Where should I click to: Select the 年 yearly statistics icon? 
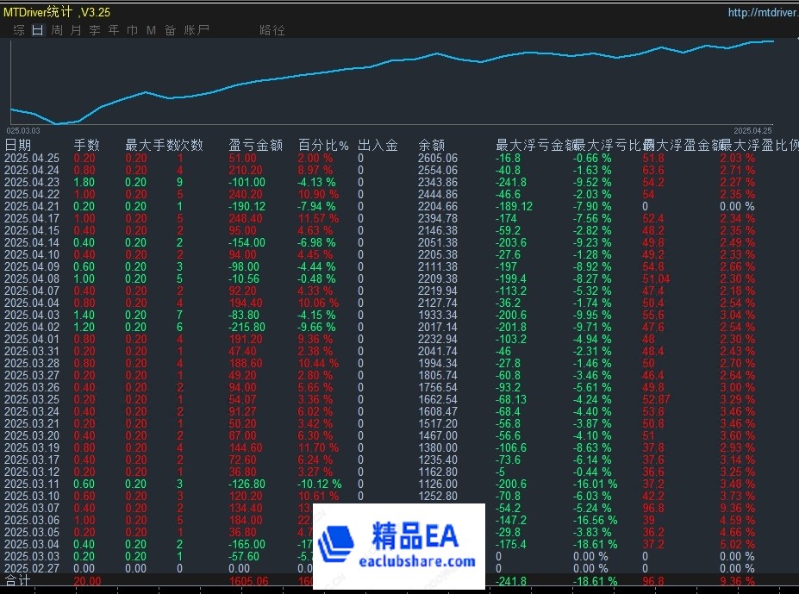(x=113, y=28)
